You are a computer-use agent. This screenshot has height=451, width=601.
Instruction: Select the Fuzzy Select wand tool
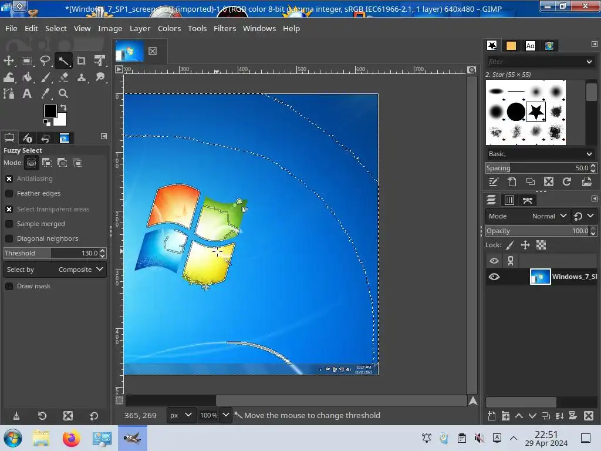point(63,60)
